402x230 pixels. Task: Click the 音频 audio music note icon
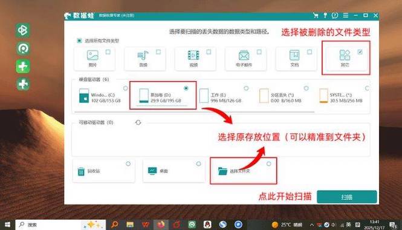coord(143,56)
